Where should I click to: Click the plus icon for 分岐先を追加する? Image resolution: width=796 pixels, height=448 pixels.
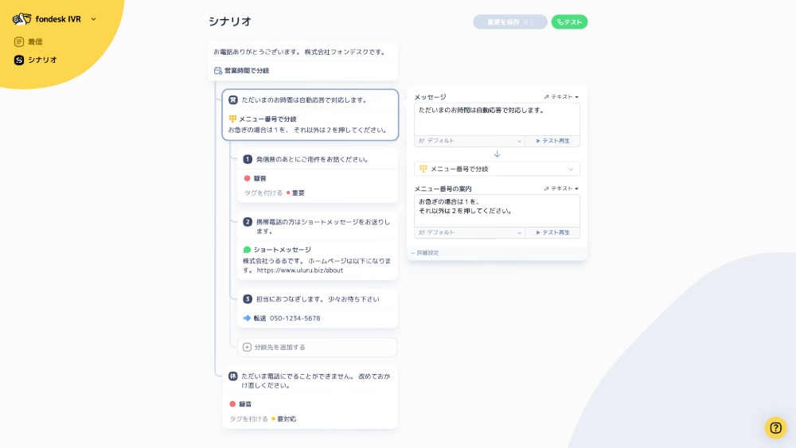[x=247, y=347]
